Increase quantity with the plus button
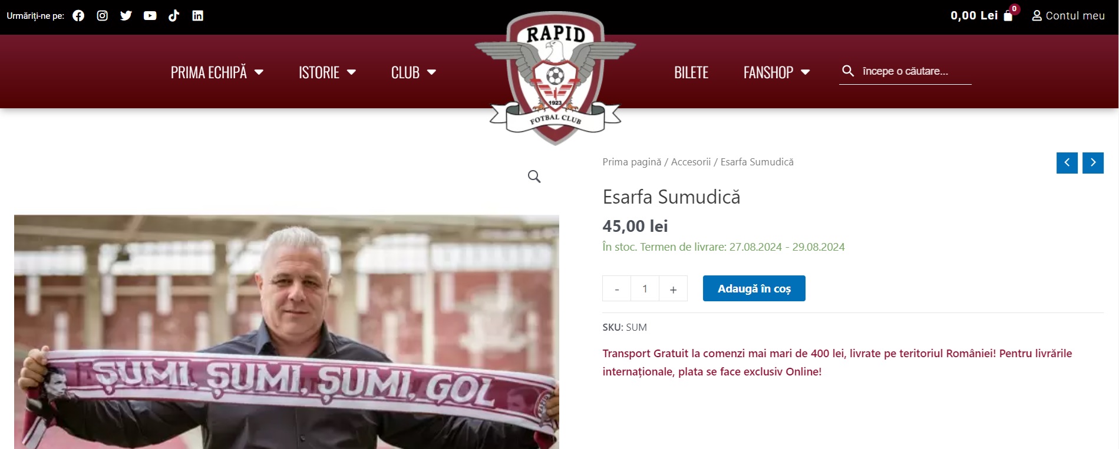Screen dimensions: 1119x449 click(x=673, y=288)
